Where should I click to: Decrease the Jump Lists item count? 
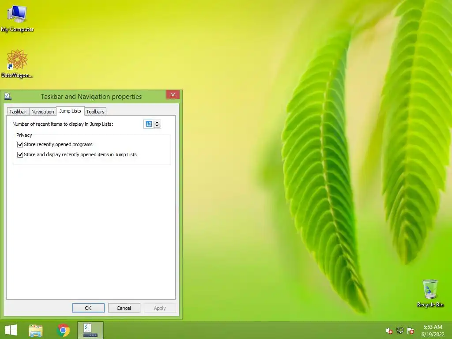(x=157, y=126)
